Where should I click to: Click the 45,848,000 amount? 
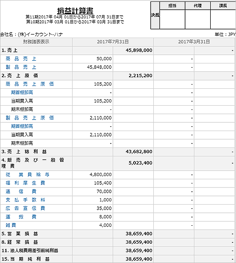99,67
